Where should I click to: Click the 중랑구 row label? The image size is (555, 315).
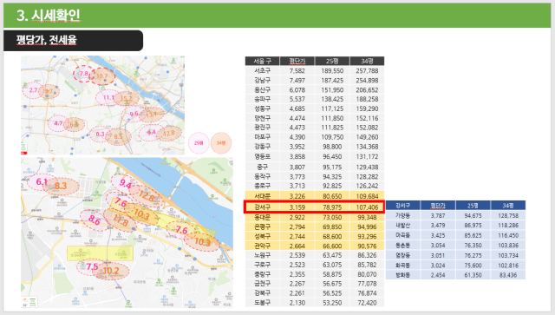coord(262,274)
